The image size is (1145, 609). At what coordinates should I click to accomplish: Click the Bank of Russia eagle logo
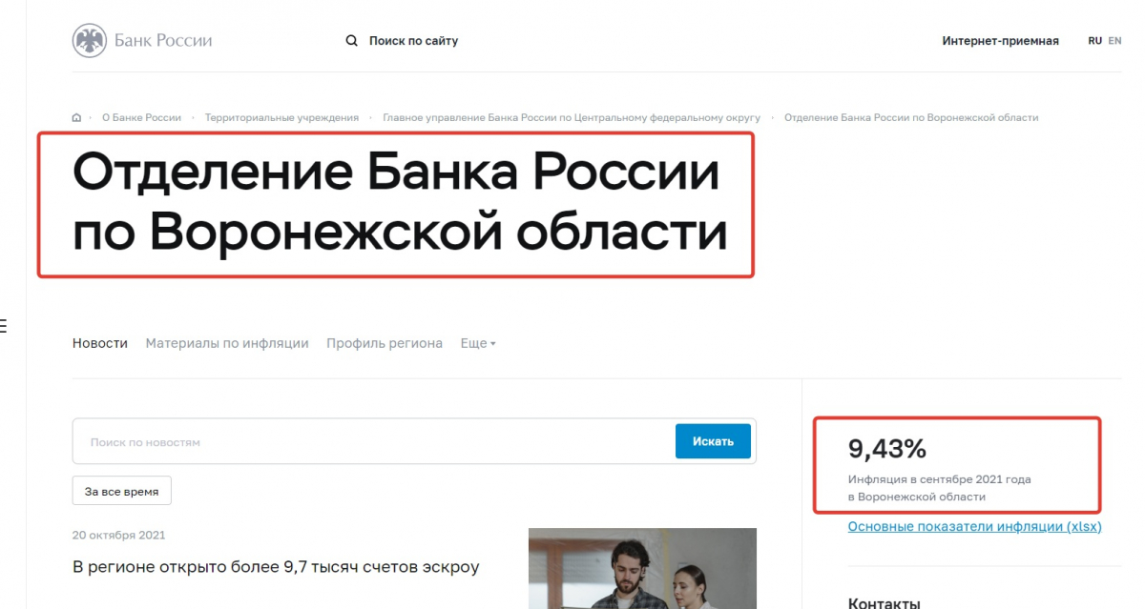coord(89,40)
